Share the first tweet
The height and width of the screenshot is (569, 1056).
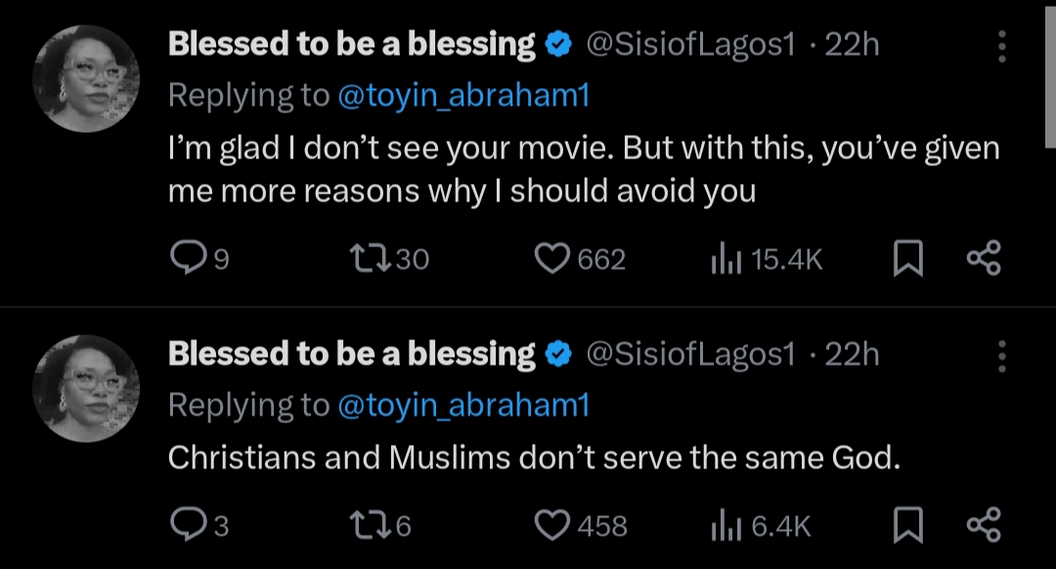pos(983,258)
